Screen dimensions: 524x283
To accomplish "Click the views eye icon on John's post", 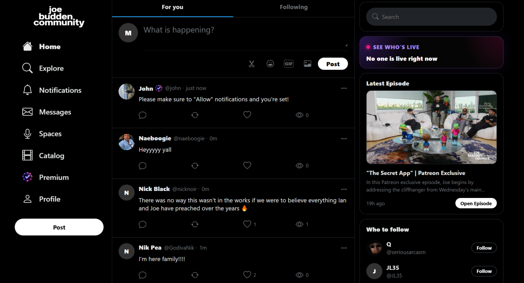I will (x=300, y=115).
